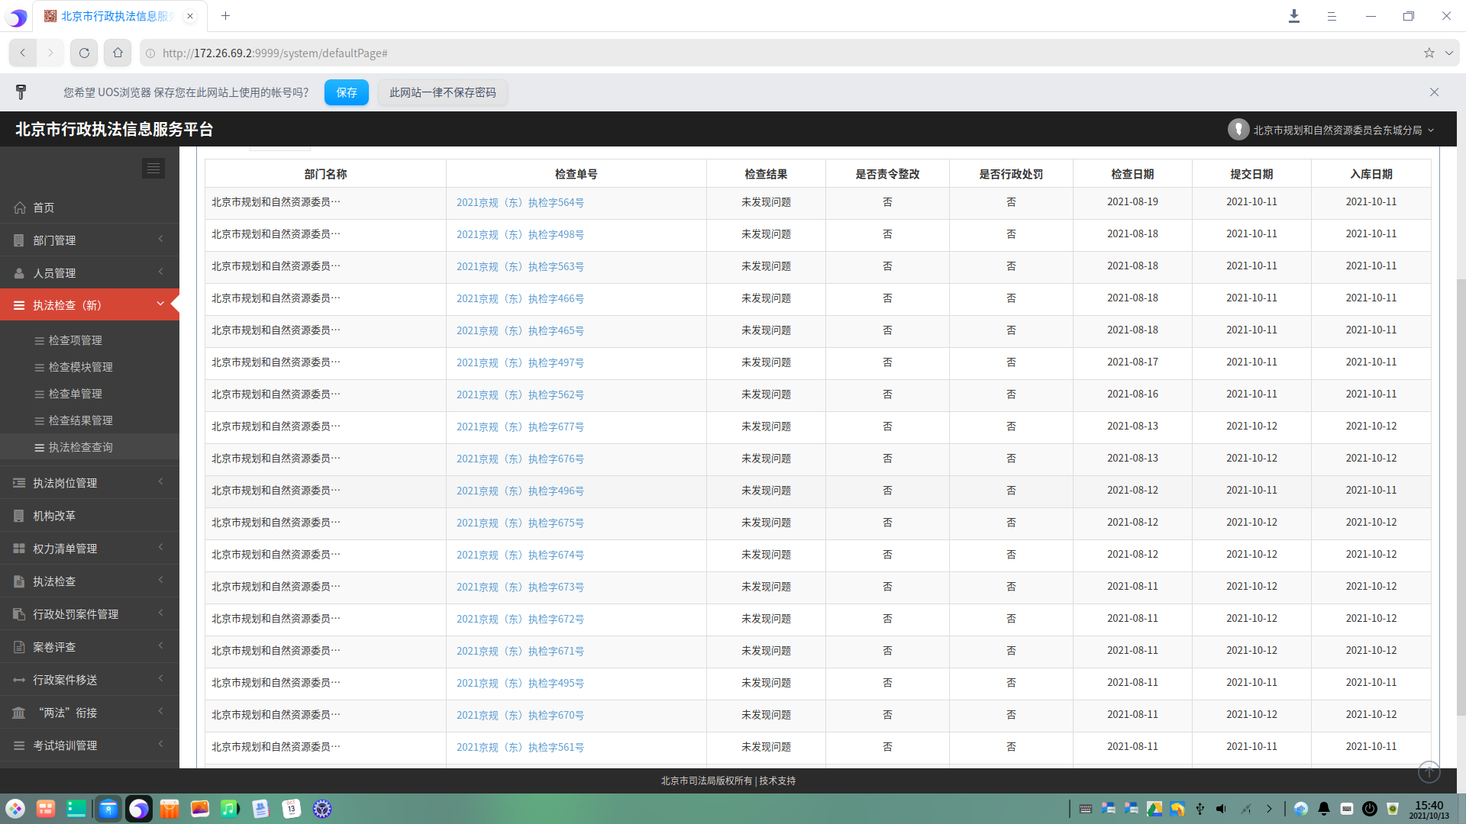
Task: Open 检查单管理 submenu item
Action: coord(75,394)
